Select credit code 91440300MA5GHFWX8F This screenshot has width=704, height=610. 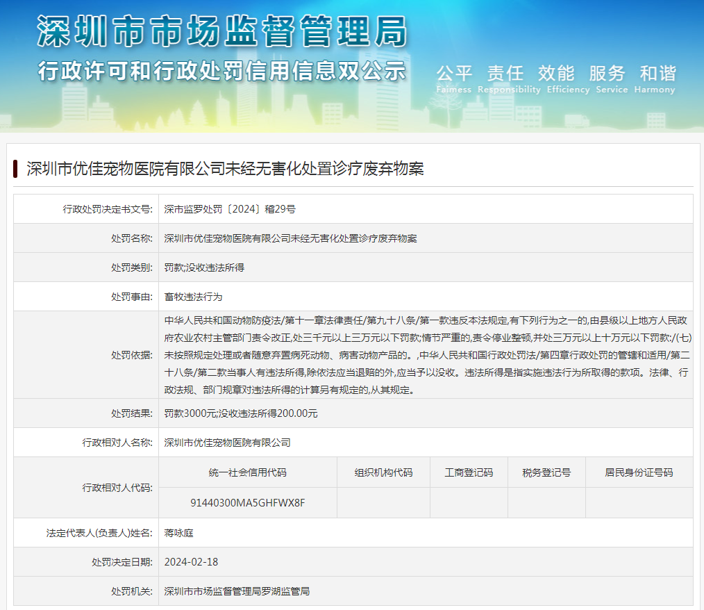(247, 502)
